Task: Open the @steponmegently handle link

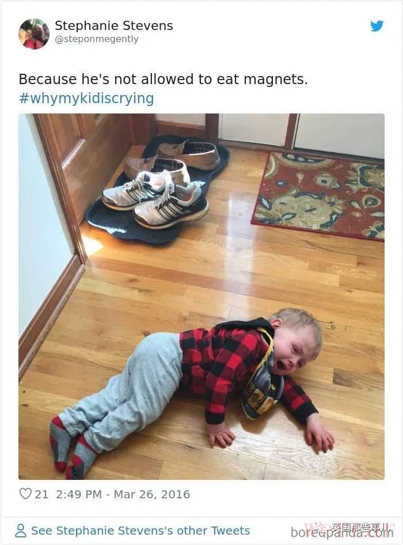Action: 97,39
